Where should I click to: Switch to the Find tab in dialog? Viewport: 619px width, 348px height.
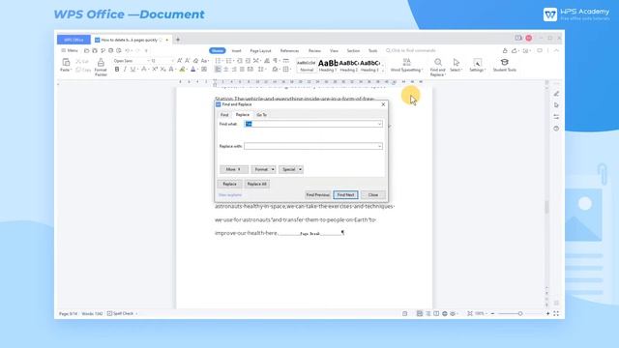[224, 115]
